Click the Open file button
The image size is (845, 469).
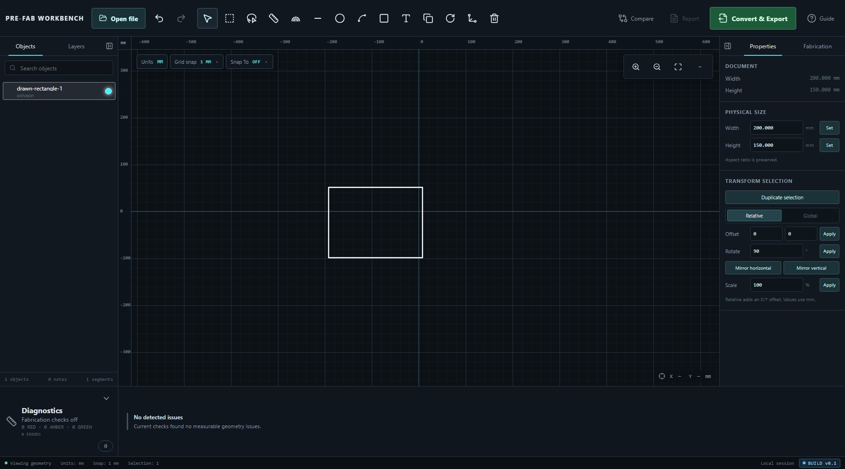(118, 19)
